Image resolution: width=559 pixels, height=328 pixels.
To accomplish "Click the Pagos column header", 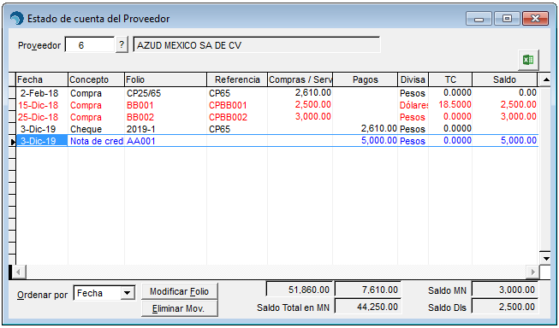I will click(365, 79).
